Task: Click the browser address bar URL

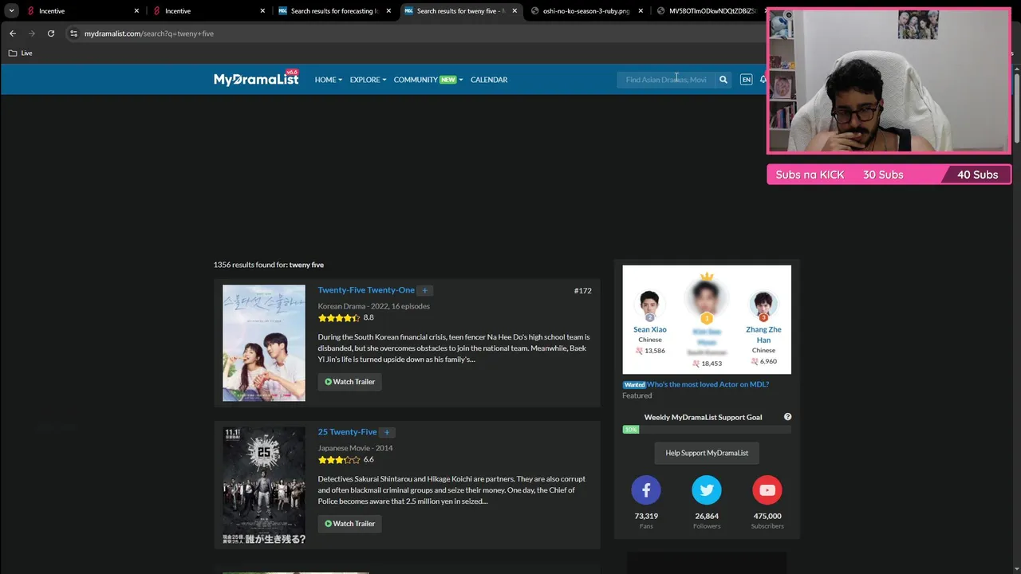Action: click(149, 33)
